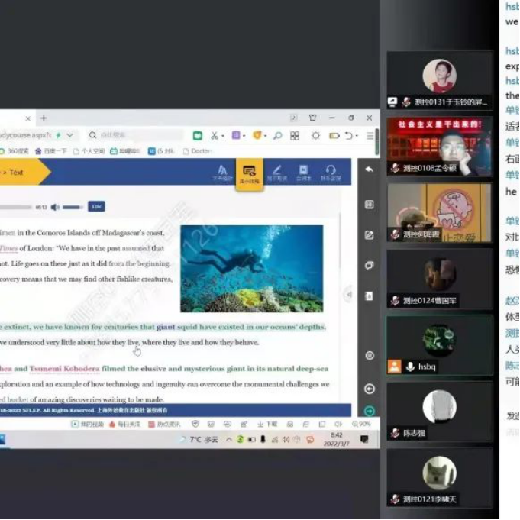
Task: Click the 90% zoom level in status bar
Action: pos(362,424)
